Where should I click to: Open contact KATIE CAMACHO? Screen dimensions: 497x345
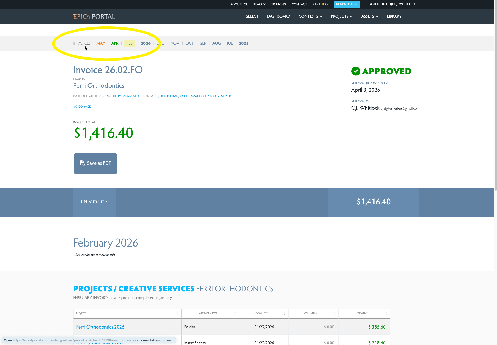192,96
